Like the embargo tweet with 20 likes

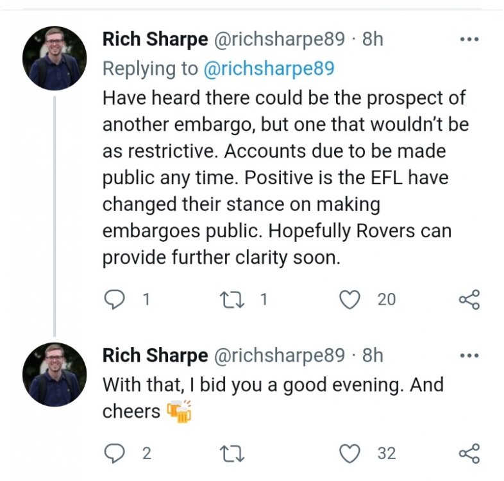click(349, 299)
